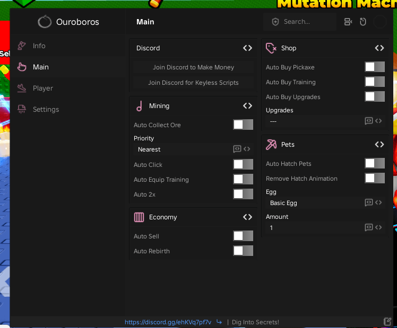Click in the Search field
The width and height of the screenshot is (397, 328).
click(300, 22)
